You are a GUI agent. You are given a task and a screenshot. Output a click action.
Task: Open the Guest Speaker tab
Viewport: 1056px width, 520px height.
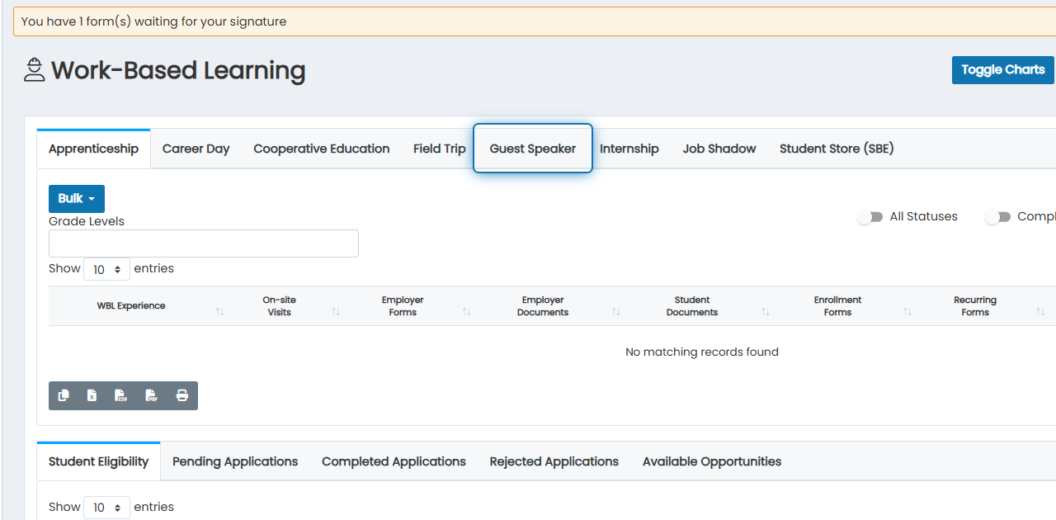(x=533, y=149)
